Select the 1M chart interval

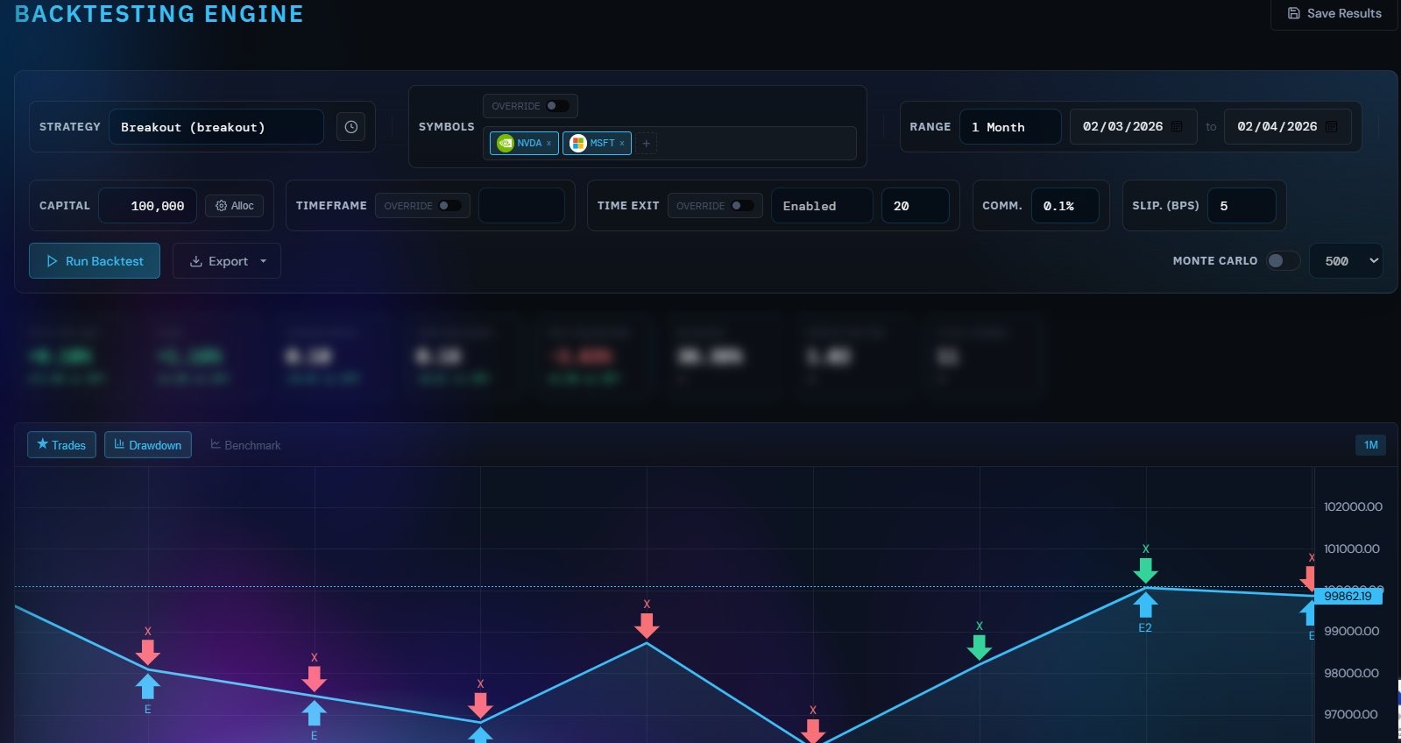[1370, 445]
